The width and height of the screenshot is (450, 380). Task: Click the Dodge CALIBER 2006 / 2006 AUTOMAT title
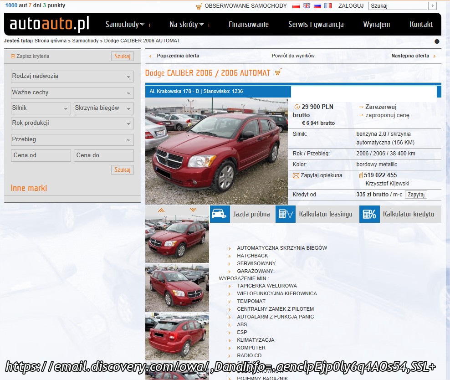[208, 73]
